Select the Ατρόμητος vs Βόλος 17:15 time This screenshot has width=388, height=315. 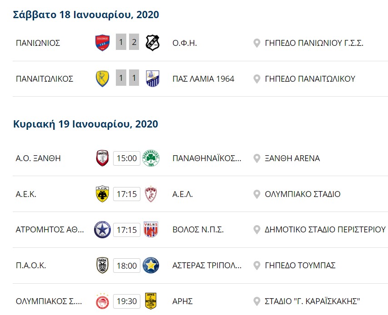127,230
